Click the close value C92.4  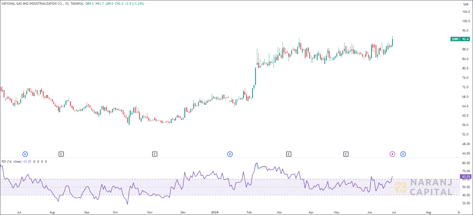pyautogui.click(x=119, y=4)
